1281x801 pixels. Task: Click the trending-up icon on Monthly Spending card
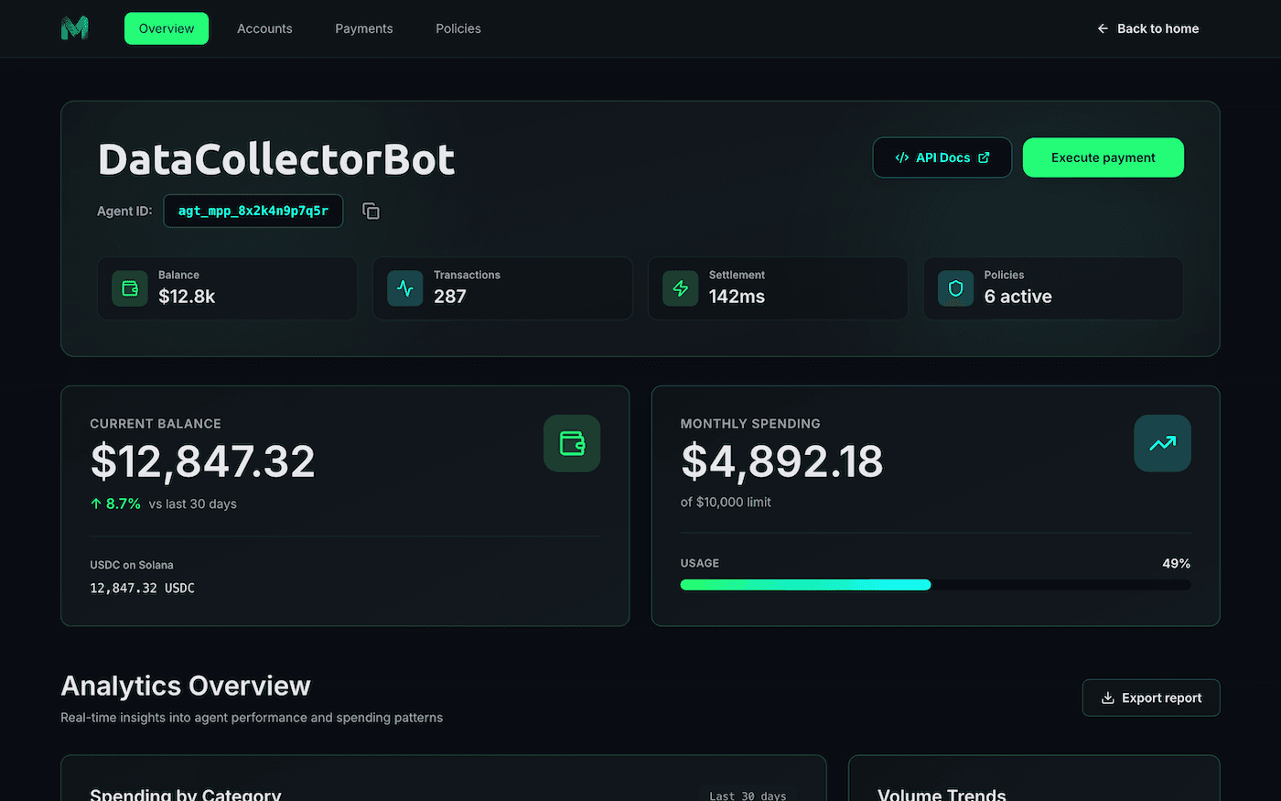(x=1162, y=443)
